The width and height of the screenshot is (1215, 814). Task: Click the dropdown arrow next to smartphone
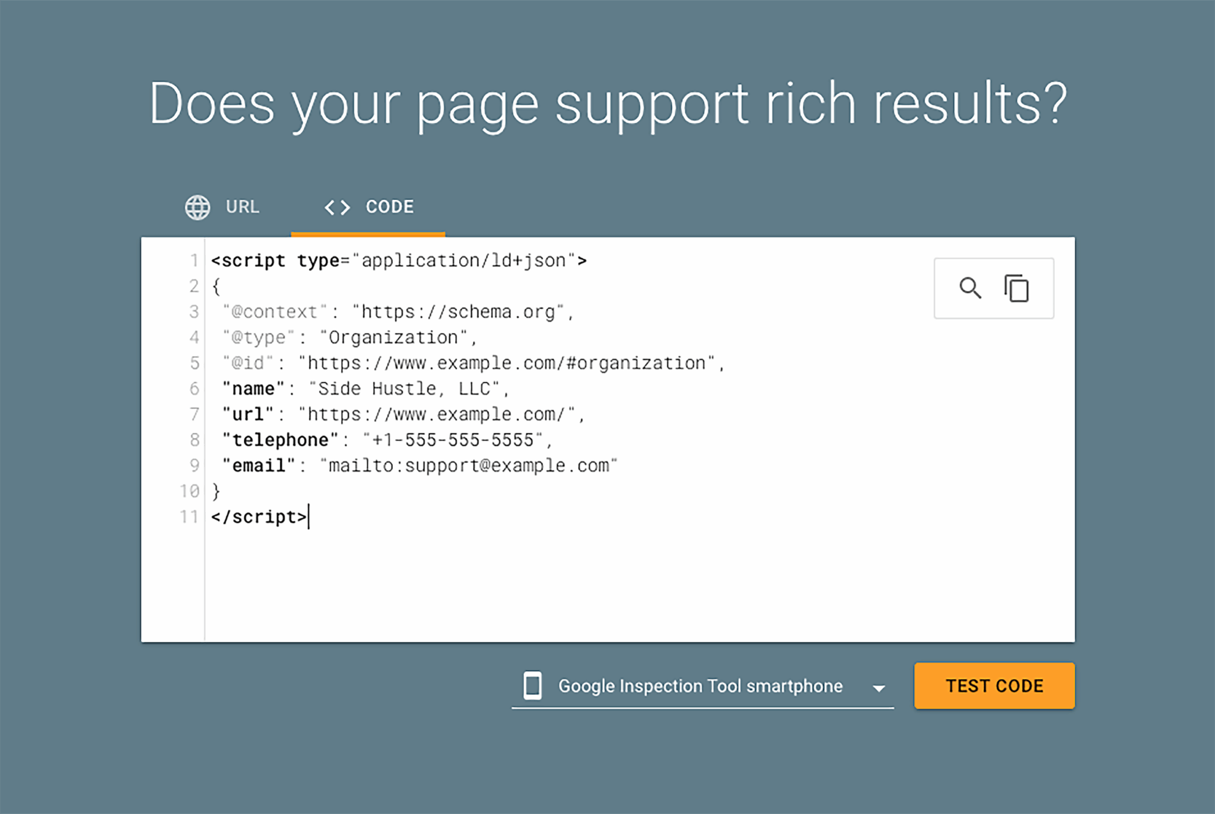click(879, 688)
